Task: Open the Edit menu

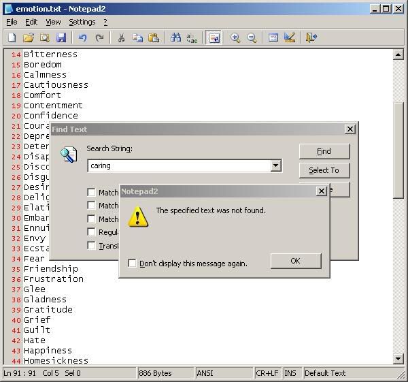Action: pyautogui.click(x=31, y=22)
